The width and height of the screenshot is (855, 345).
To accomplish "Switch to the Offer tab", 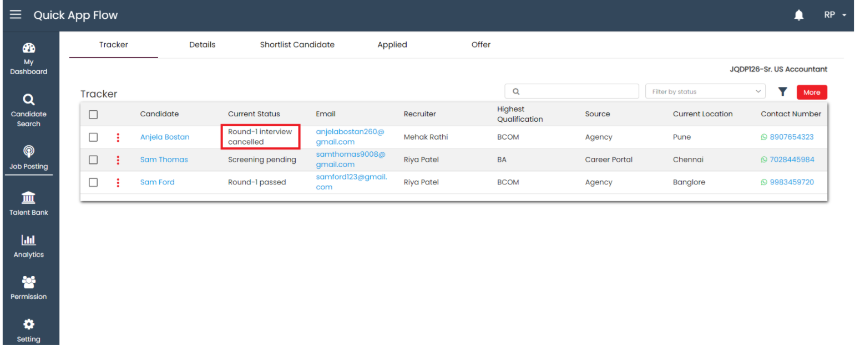I will [x=480, y=45].
